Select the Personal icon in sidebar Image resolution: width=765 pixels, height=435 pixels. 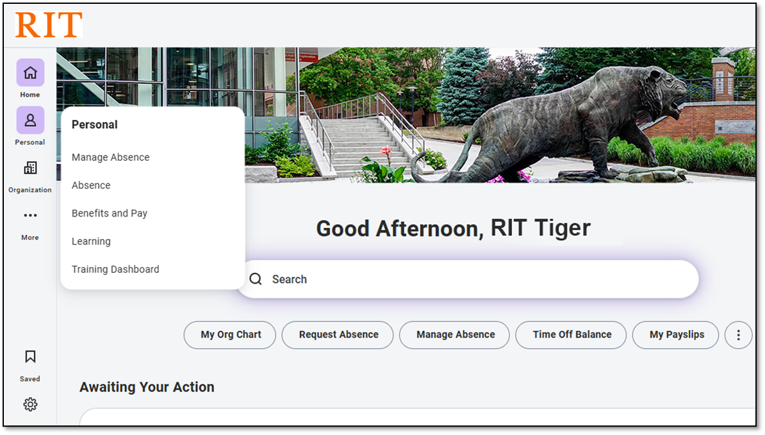click(29, 120)
